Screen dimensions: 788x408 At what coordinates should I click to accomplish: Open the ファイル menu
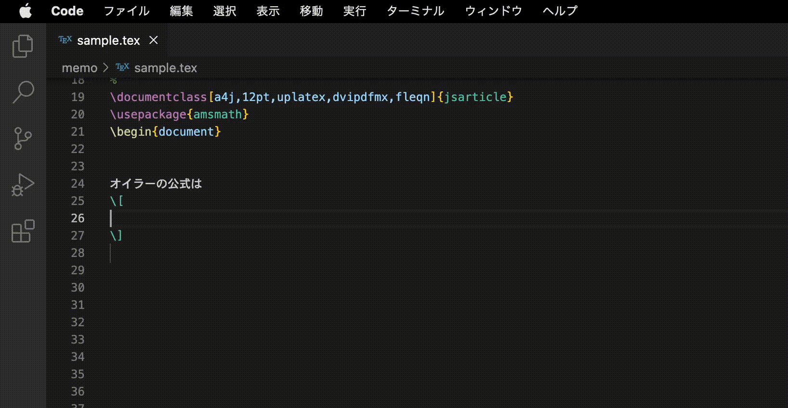[127, 11]
